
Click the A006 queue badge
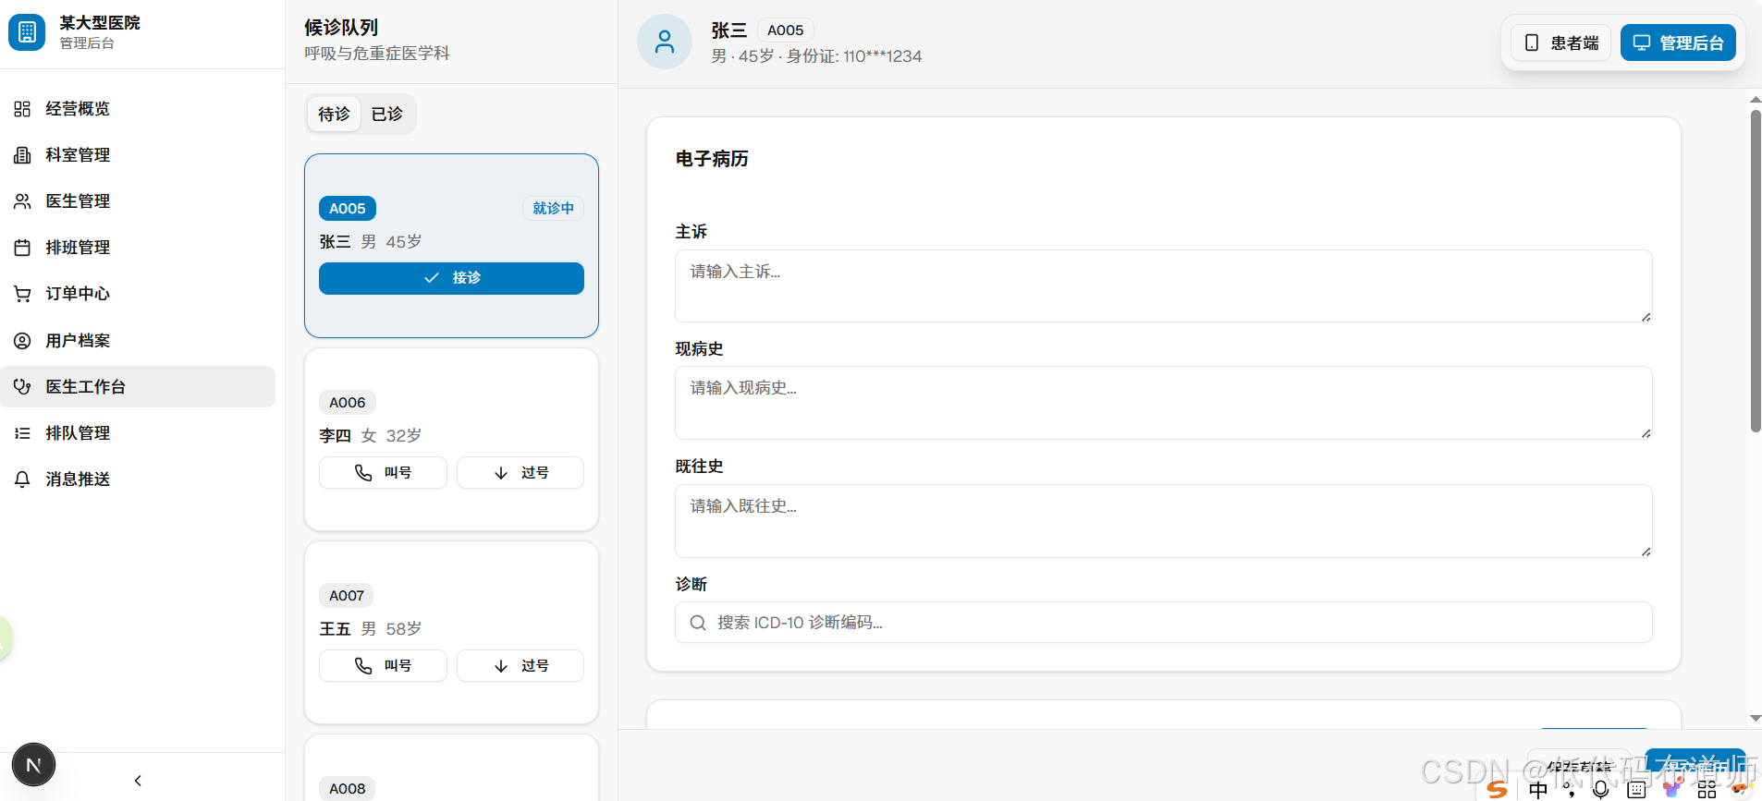click(x=348, y=403)
